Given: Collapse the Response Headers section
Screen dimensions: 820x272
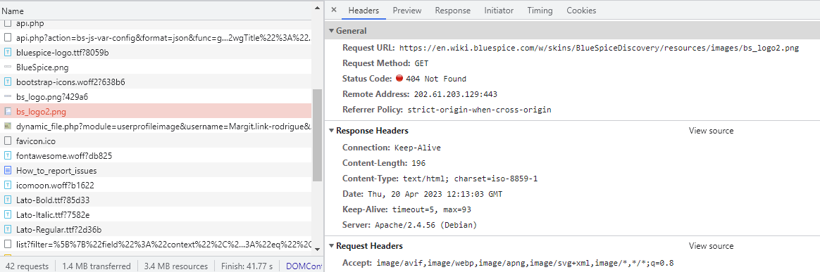Looking at the screenshot, I should pyautogui.click(x=332, y=131).
